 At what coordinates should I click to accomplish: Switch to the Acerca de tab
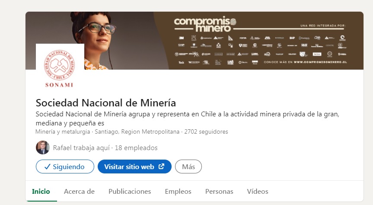pyautogui.click(x=79, y=192)
